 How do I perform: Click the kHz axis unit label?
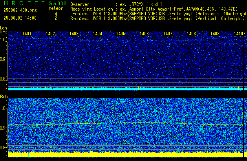coord(4,32)
